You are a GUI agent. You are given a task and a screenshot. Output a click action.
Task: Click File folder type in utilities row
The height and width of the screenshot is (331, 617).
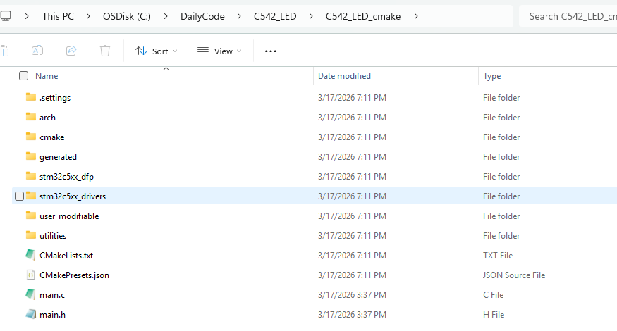pos(501,236)
